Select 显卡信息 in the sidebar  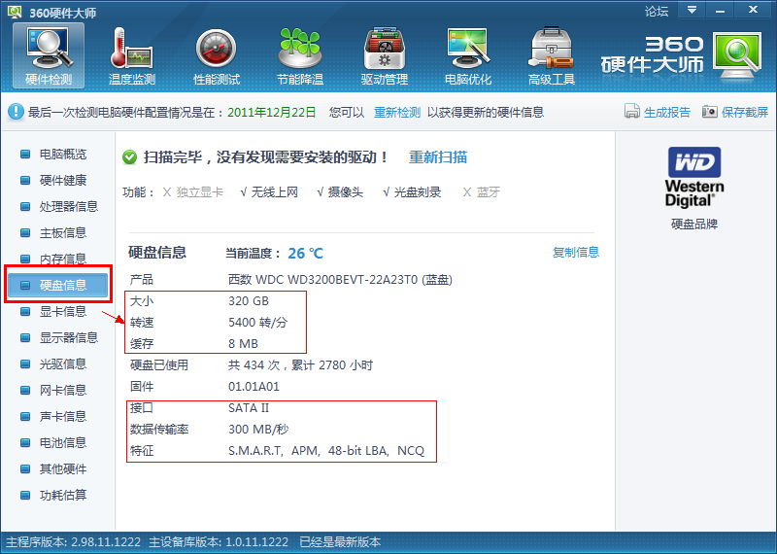(x=62, y=312)
